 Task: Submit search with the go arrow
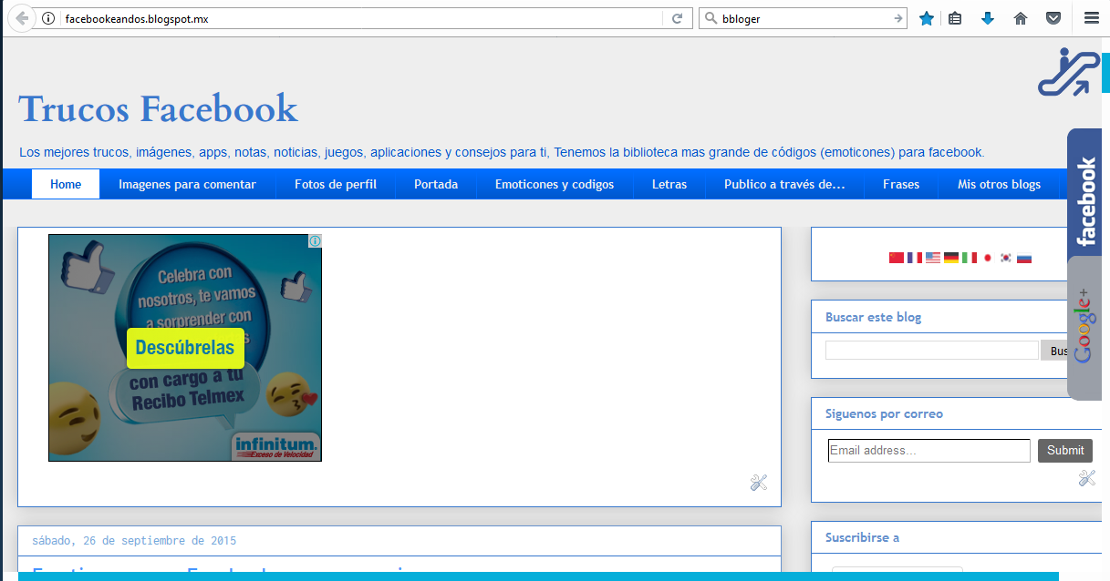(898, 18)
